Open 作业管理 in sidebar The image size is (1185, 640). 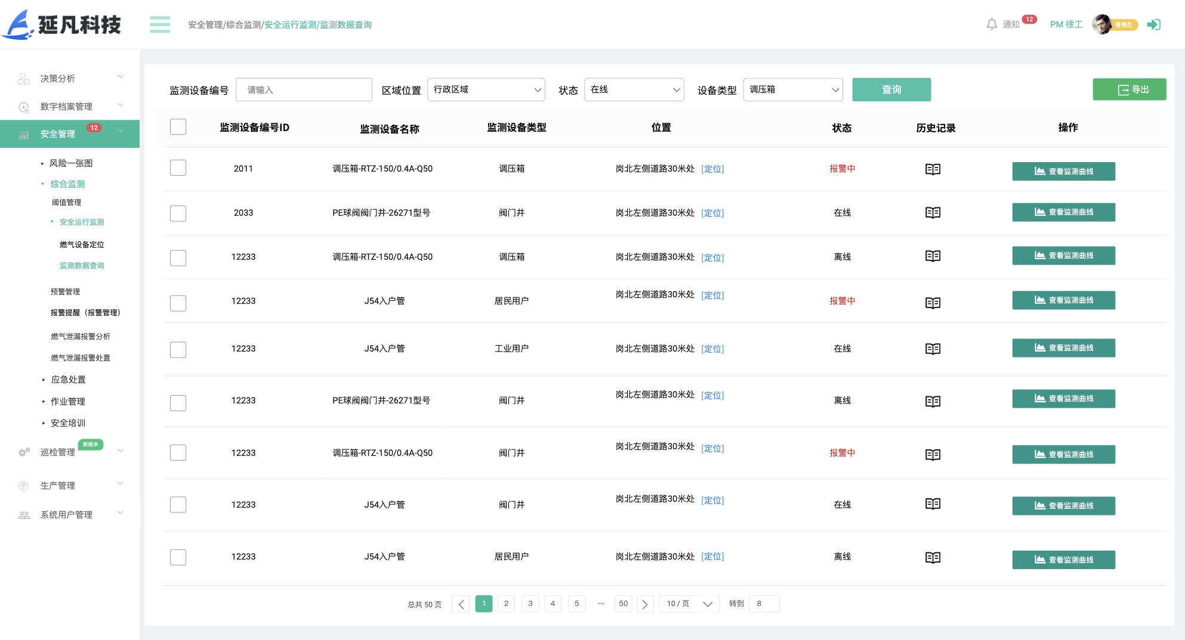coord(68,402)
